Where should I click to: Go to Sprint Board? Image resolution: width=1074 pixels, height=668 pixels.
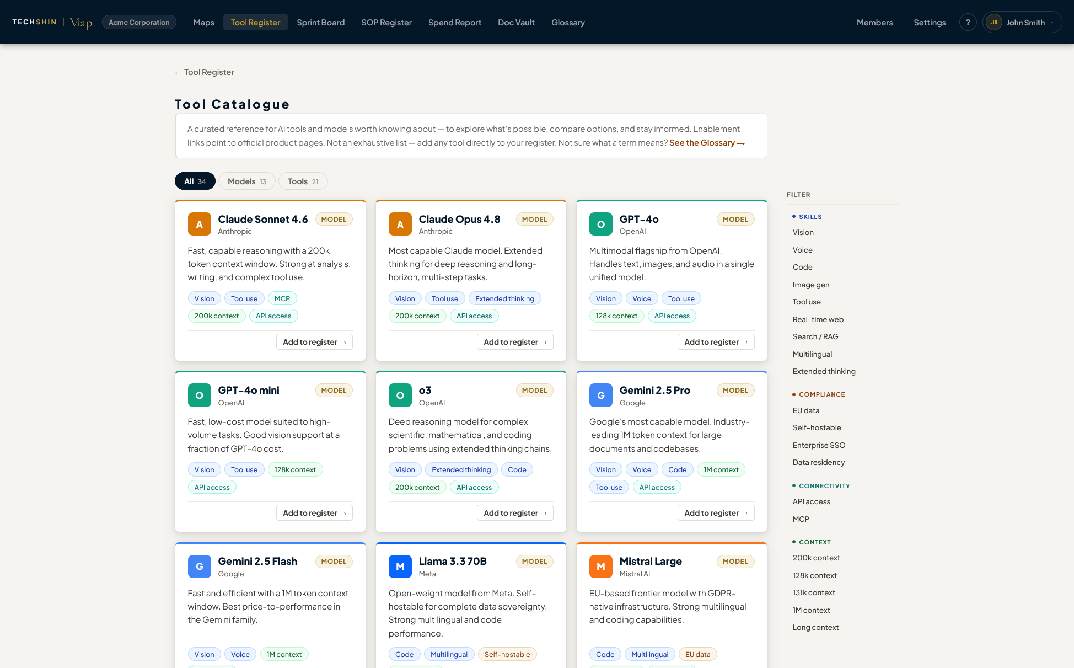[x=320, y=22]
